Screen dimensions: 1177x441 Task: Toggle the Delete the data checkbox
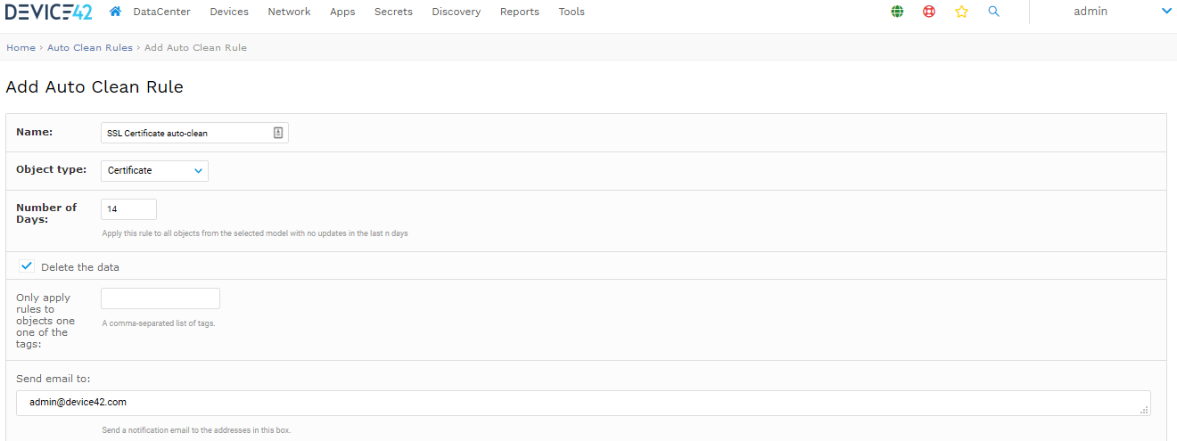[27, 266]
